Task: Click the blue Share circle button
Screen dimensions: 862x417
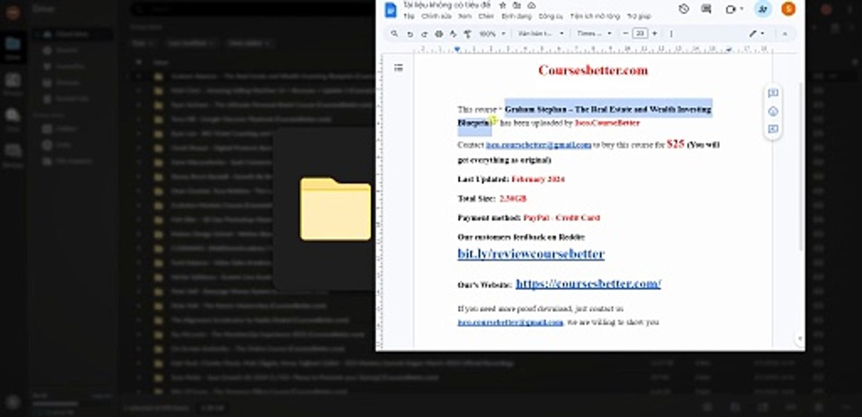Action: pos(763,9)
